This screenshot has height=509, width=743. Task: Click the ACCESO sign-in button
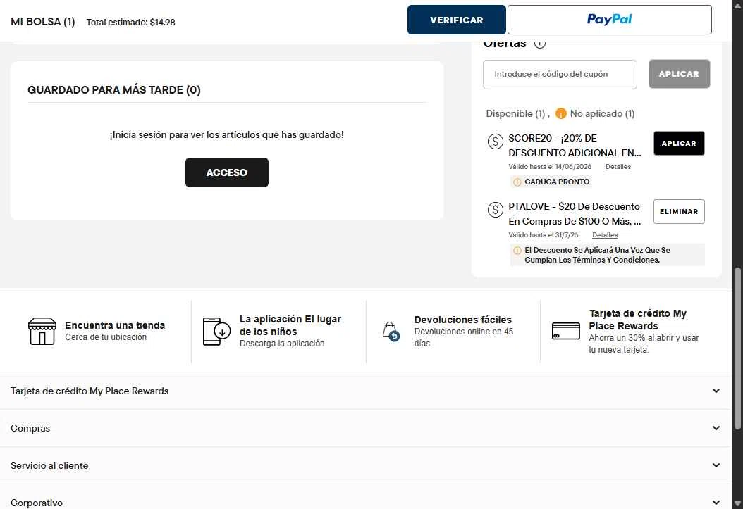[227, 172]
